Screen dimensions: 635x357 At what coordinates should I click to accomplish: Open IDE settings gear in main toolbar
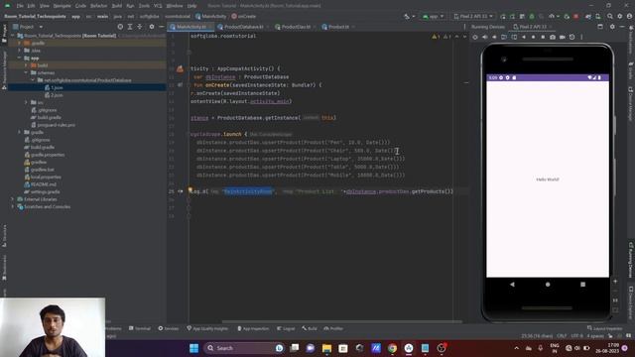[619, 16]
